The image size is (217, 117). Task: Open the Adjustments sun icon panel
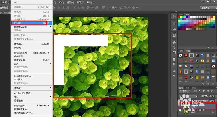[174, 24]
